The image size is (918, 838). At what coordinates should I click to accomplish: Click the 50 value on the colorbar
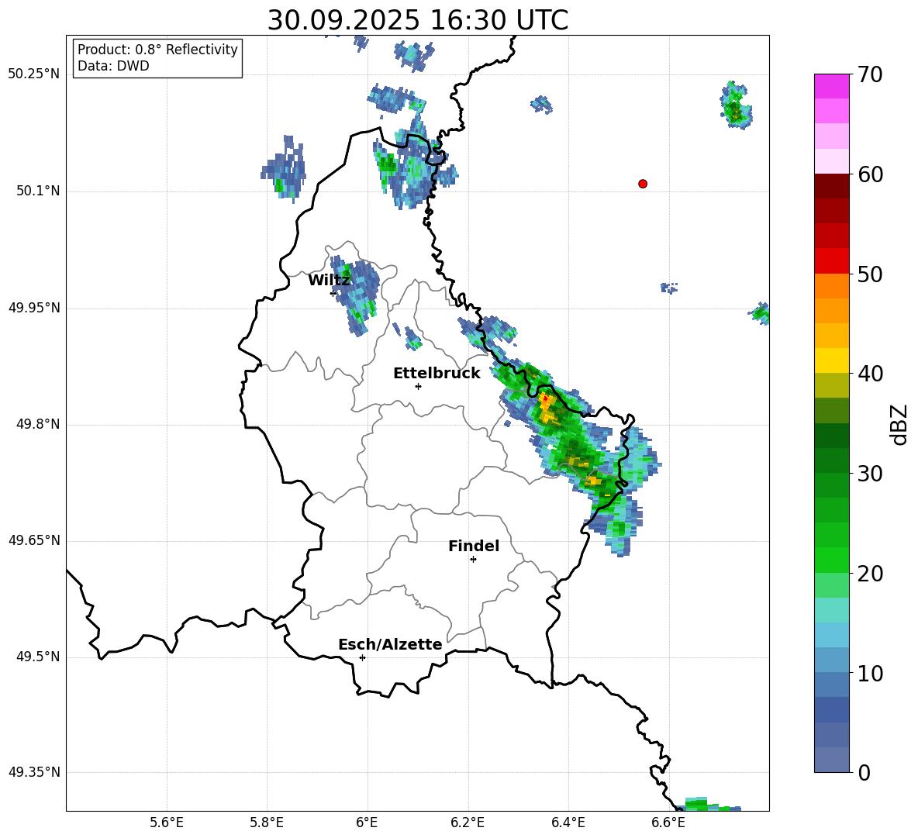(x=869, y=274)
